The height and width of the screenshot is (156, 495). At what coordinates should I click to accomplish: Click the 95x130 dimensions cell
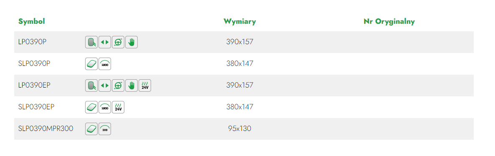coord(240,128)
